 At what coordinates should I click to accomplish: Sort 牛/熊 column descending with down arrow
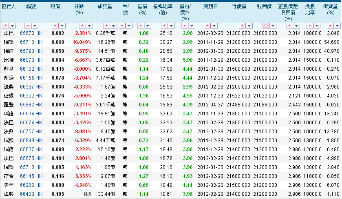pos(129,25)
